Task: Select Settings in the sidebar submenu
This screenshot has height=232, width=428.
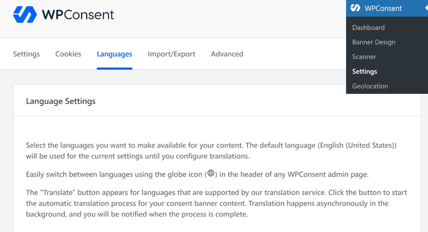Action: [x=364, y=71]
